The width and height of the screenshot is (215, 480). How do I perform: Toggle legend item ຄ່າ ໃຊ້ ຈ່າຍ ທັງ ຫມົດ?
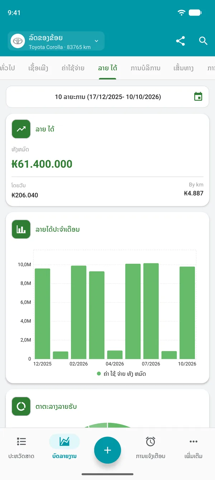coord(121,374)
